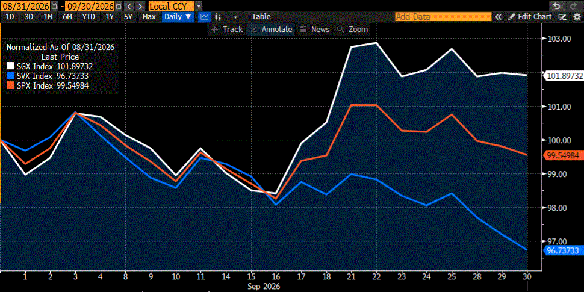
Task: Collapse the panel with the double-left chevron
Action: pyautogui.click(x=499, y=17)
